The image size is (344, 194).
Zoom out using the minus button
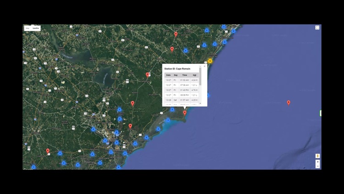coord(317,166)
